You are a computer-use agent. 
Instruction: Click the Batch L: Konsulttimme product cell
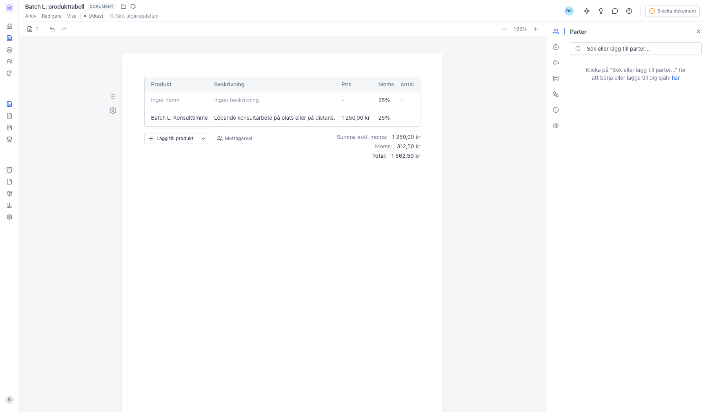[179, 118]
